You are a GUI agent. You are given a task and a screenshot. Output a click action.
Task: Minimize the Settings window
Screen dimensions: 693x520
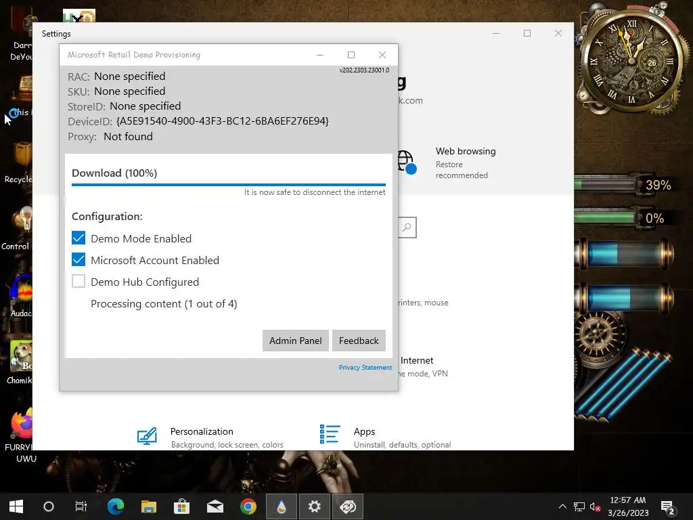click(496, 33)
